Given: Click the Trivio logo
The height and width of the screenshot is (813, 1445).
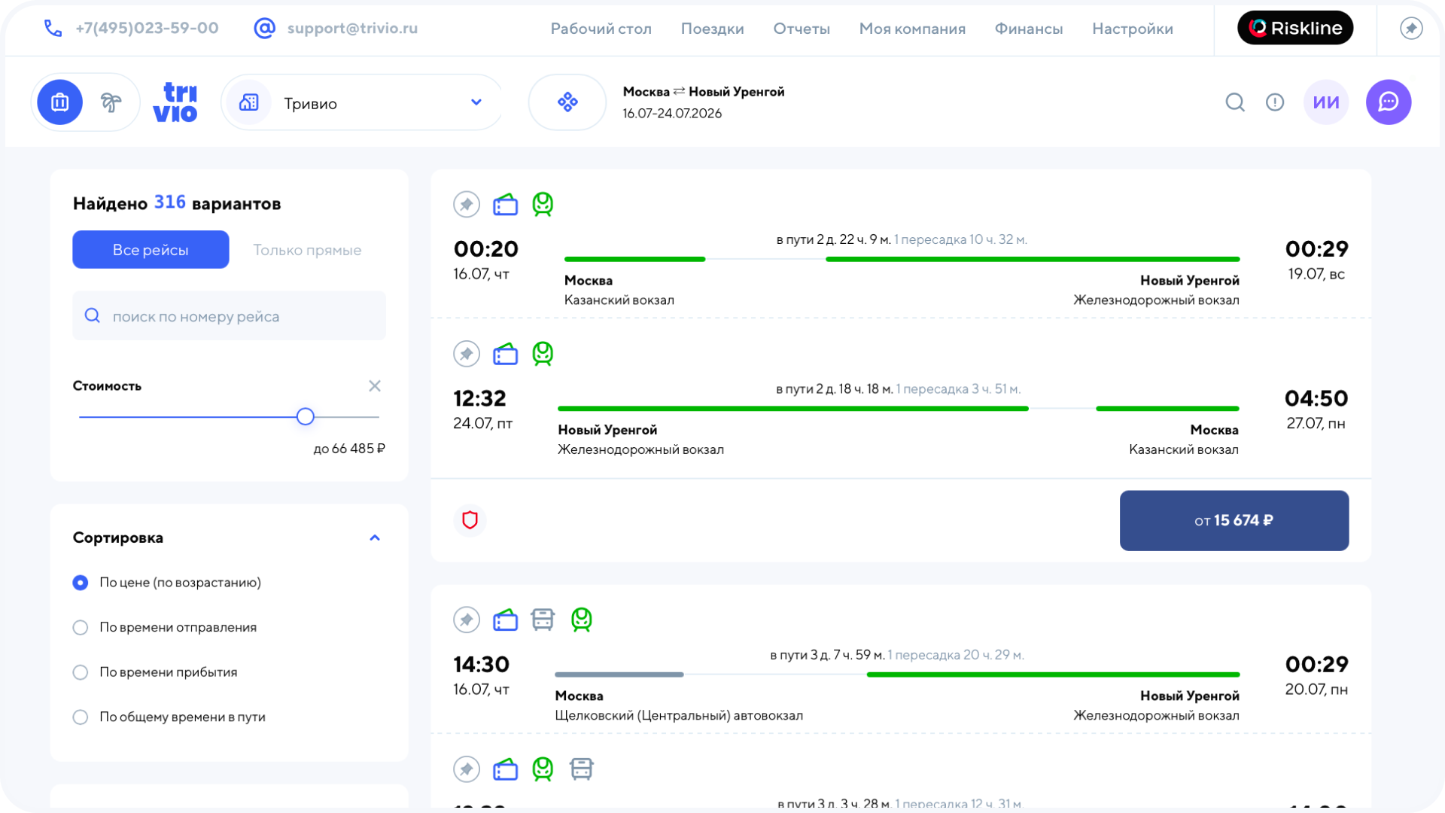Looking at the screenshot, I should (175, 102).
